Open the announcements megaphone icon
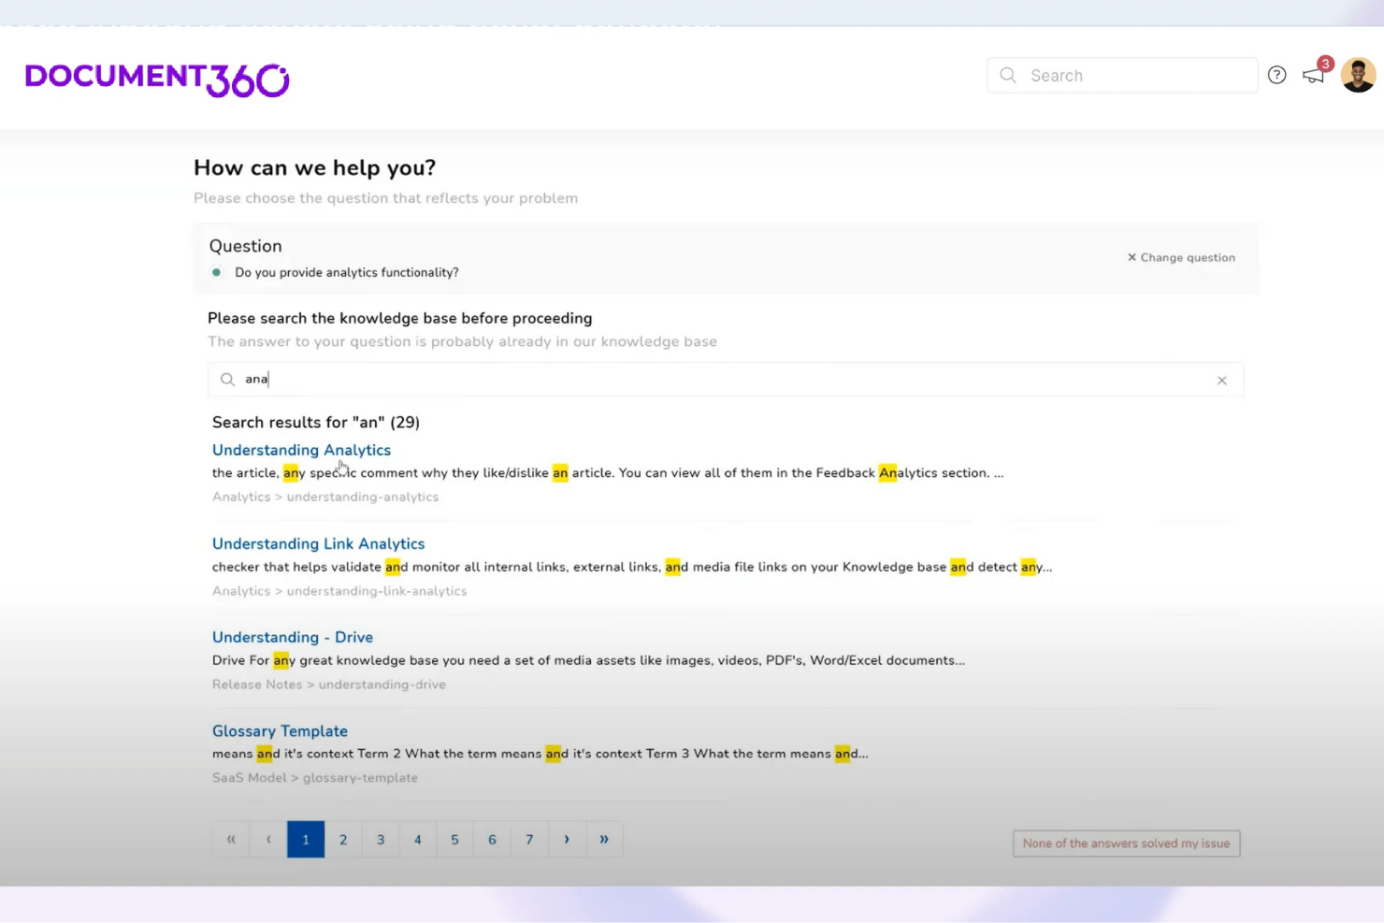Screen dimensions: 1384x923 tap(1312, 75)
